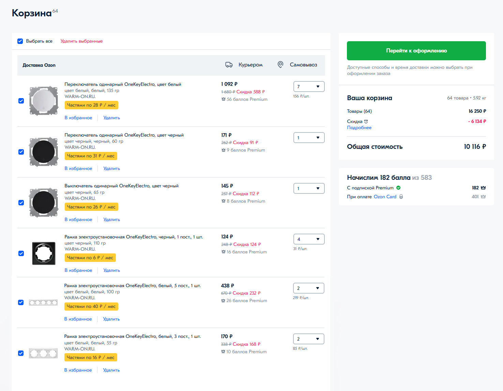Uncheck the white 5-post frame checkbox
This screenshot has height=391, width=503.
coord(21,302)
